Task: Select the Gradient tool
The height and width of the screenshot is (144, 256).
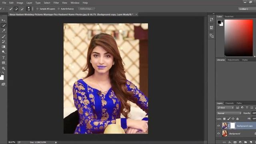Action: pos(3,47)
